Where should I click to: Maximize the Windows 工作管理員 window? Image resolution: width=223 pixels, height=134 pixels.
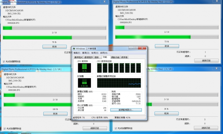pyautogui.click(x=135, y=48)
